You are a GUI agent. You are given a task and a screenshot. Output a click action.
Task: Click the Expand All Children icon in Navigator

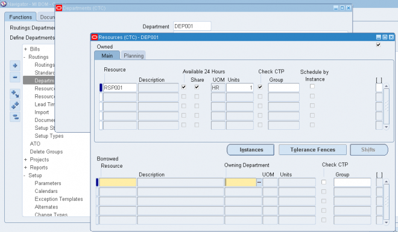point(15,94)
